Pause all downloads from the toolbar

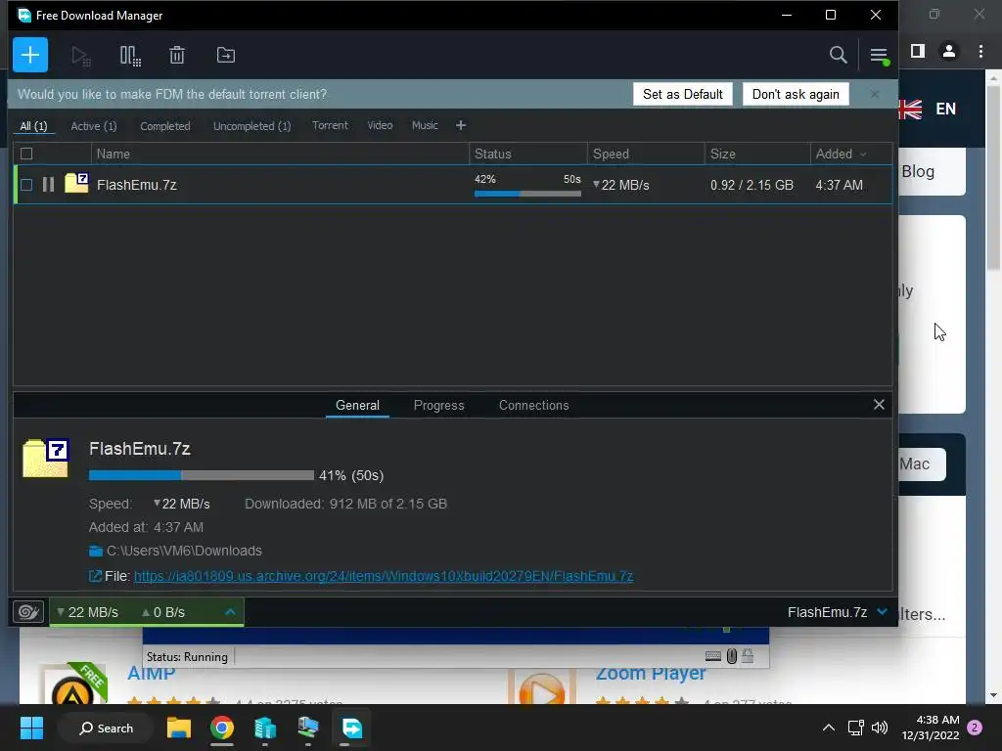[x=130, y=56]
